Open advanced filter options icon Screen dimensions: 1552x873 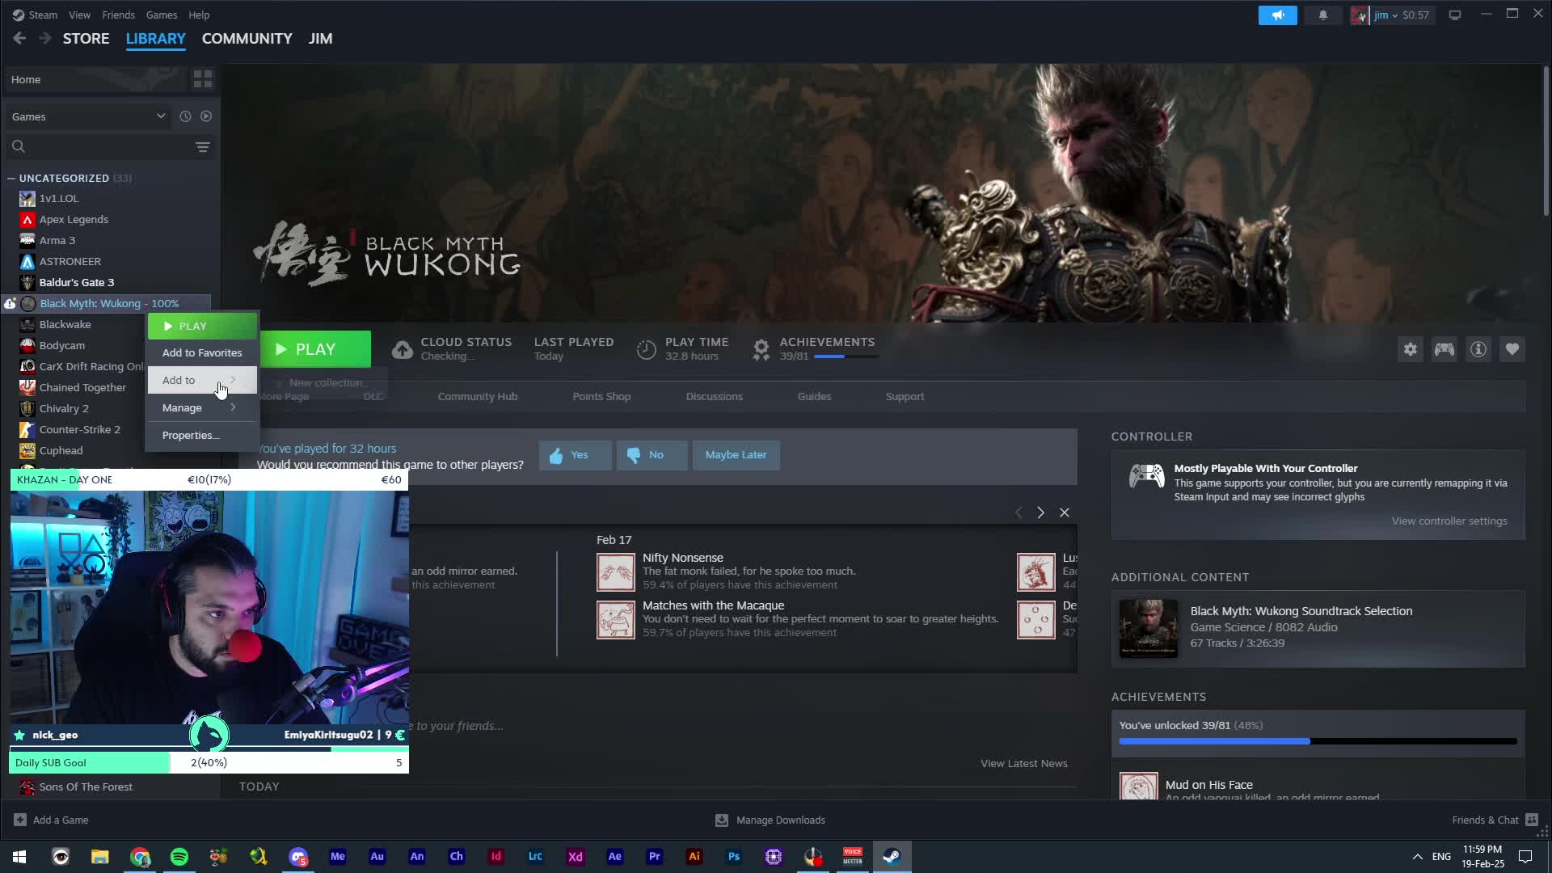202,147
